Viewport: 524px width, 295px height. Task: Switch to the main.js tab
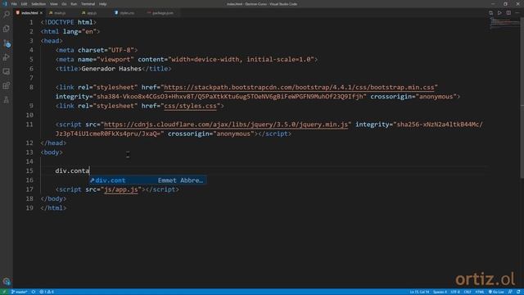click(x=60, y=13)
